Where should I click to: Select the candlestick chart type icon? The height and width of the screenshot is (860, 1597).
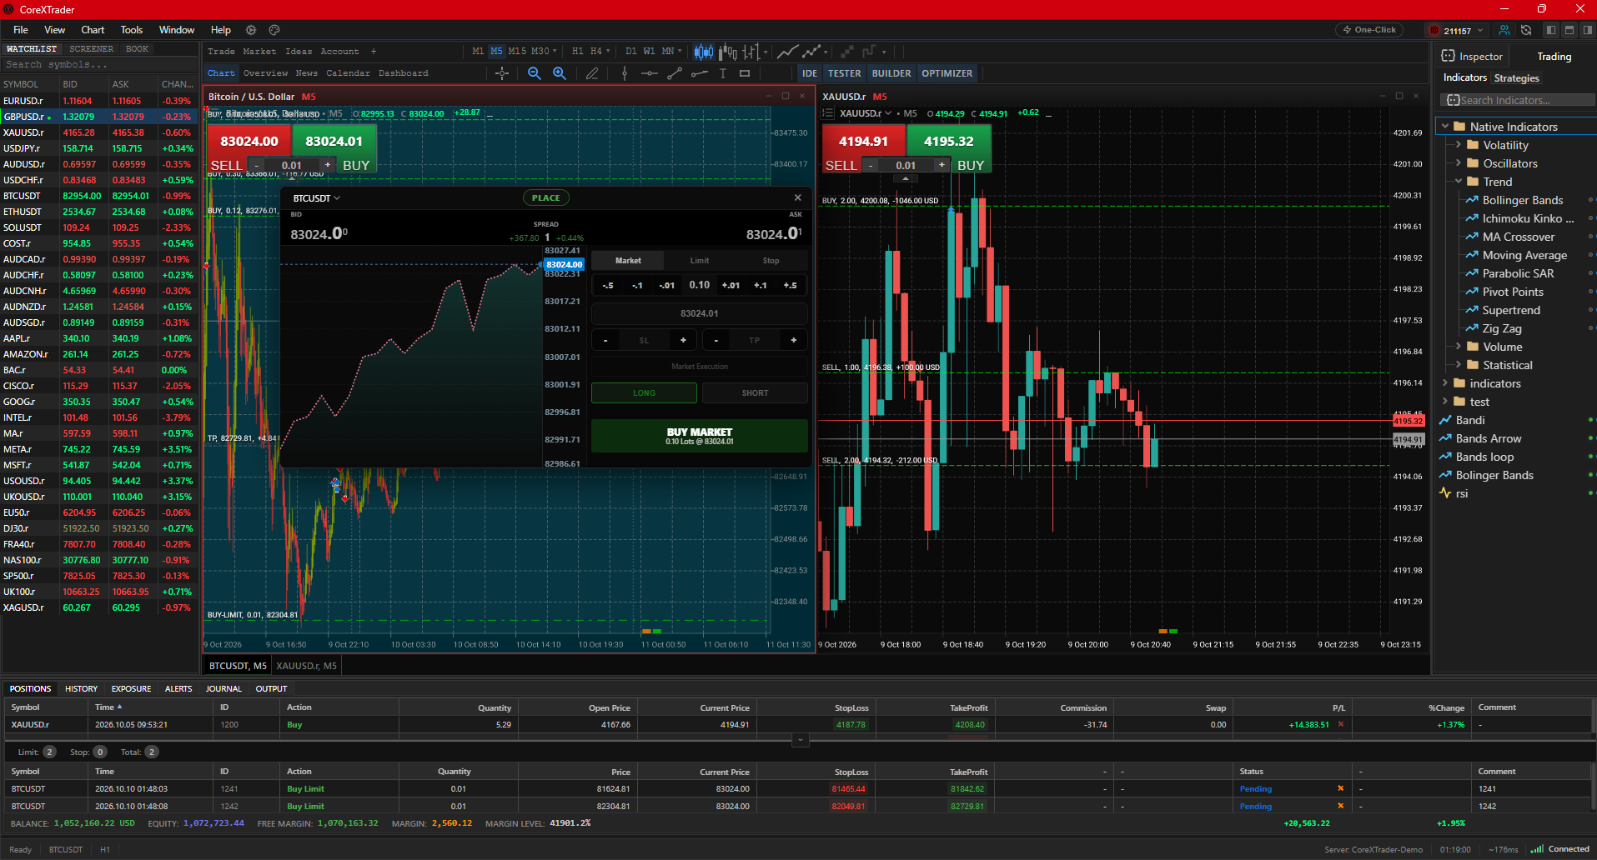pos(704,52)
